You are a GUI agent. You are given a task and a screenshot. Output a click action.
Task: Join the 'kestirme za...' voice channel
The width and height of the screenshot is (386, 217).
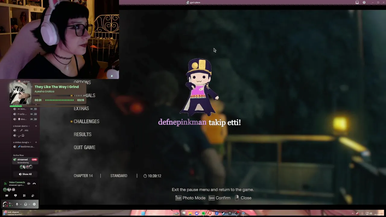[x=25, y=146]
